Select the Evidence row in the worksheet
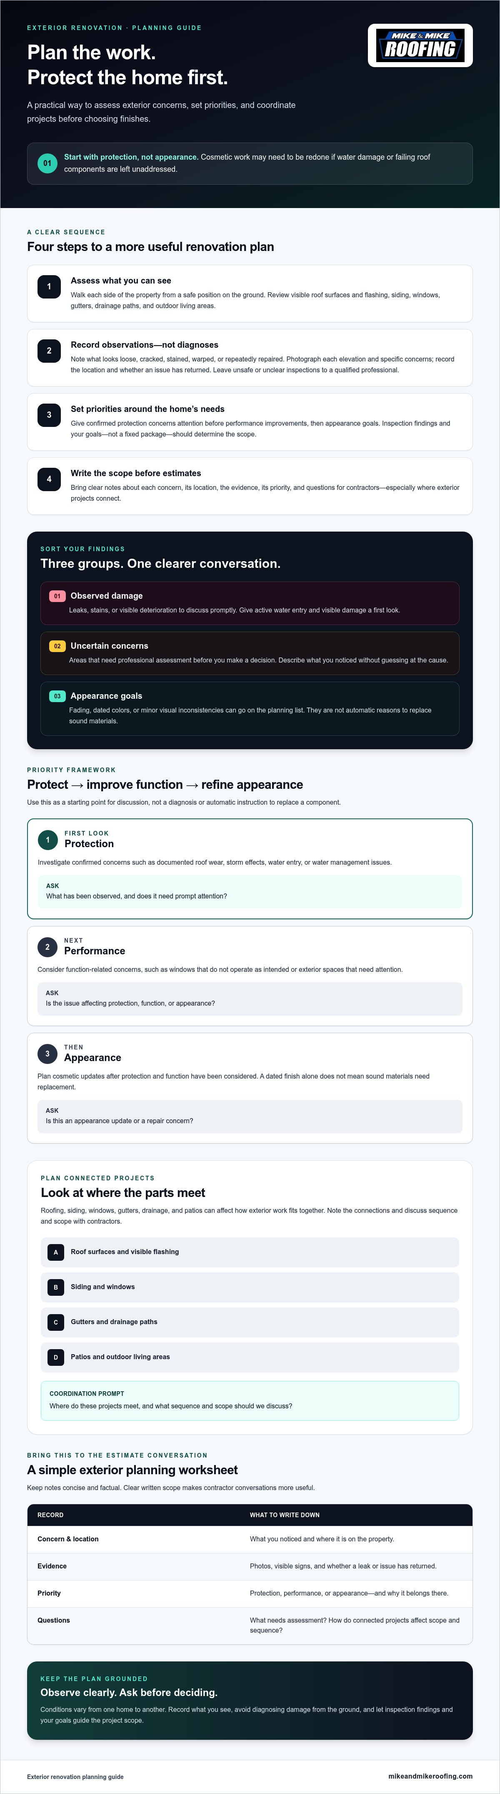This screenshot has width=500, height=1794. click(x=250, y=1566)
